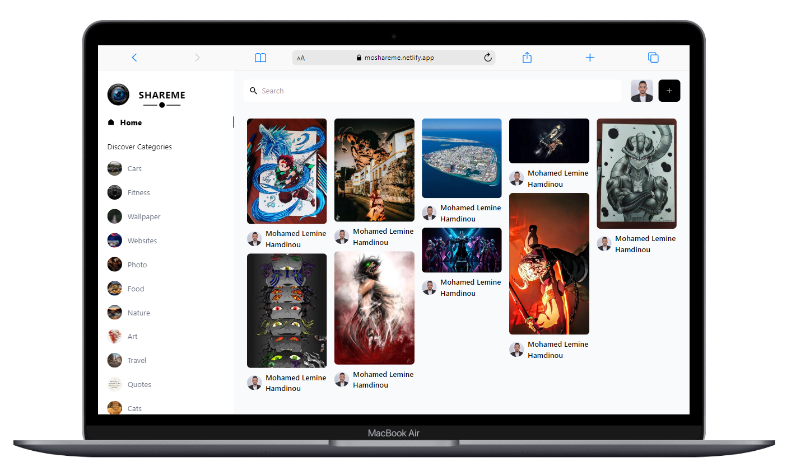This screenshot has width=796, height=467.
Task: Open the bookmarks book icon
Action: (260, 58)
